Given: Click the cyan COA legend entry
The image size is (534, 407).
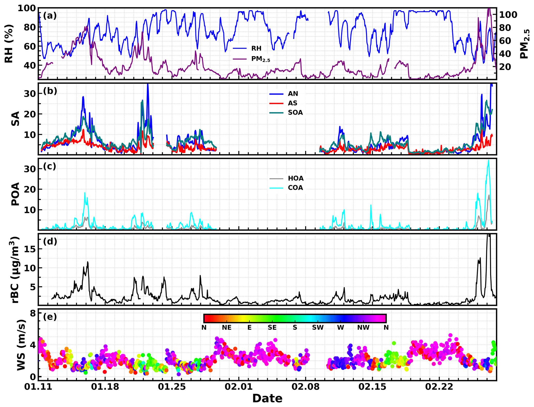Looking at the screenshot, I should point(295,188).
